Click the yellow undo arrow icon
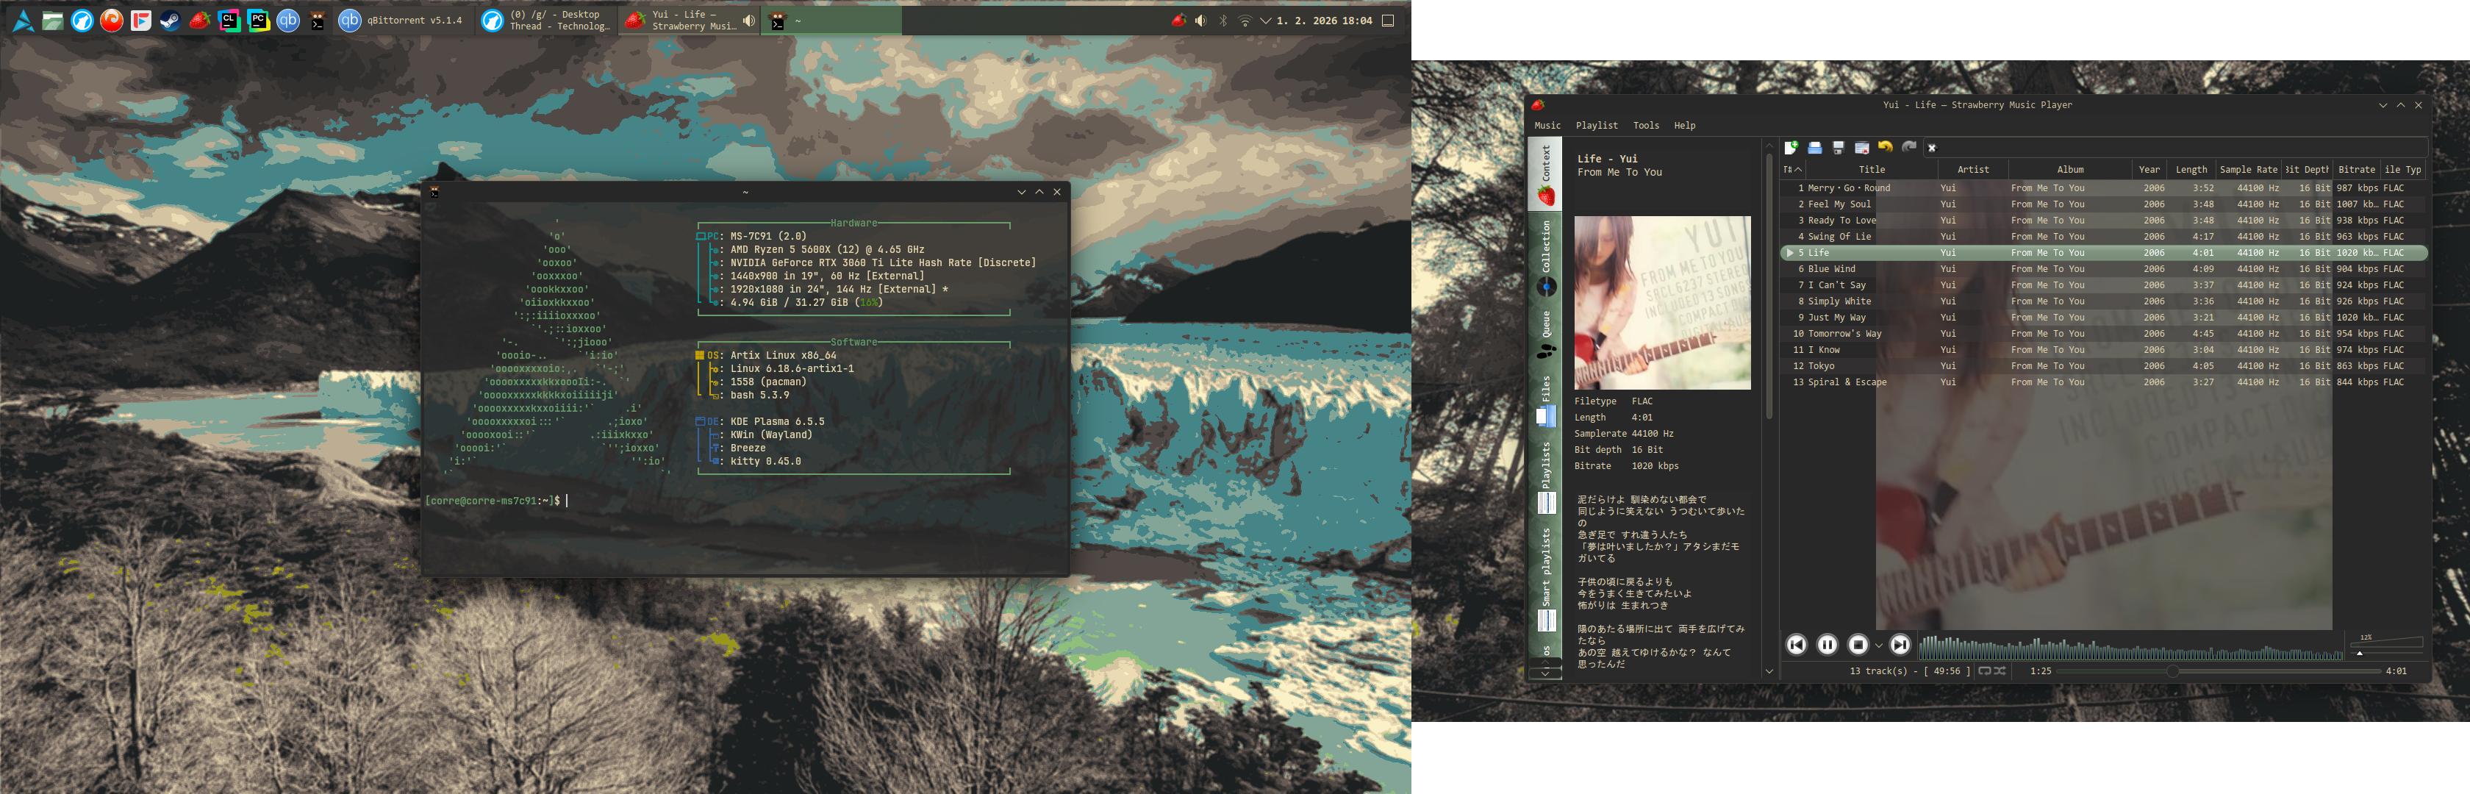This screenshot has width=2470, height=794. 1885,148
